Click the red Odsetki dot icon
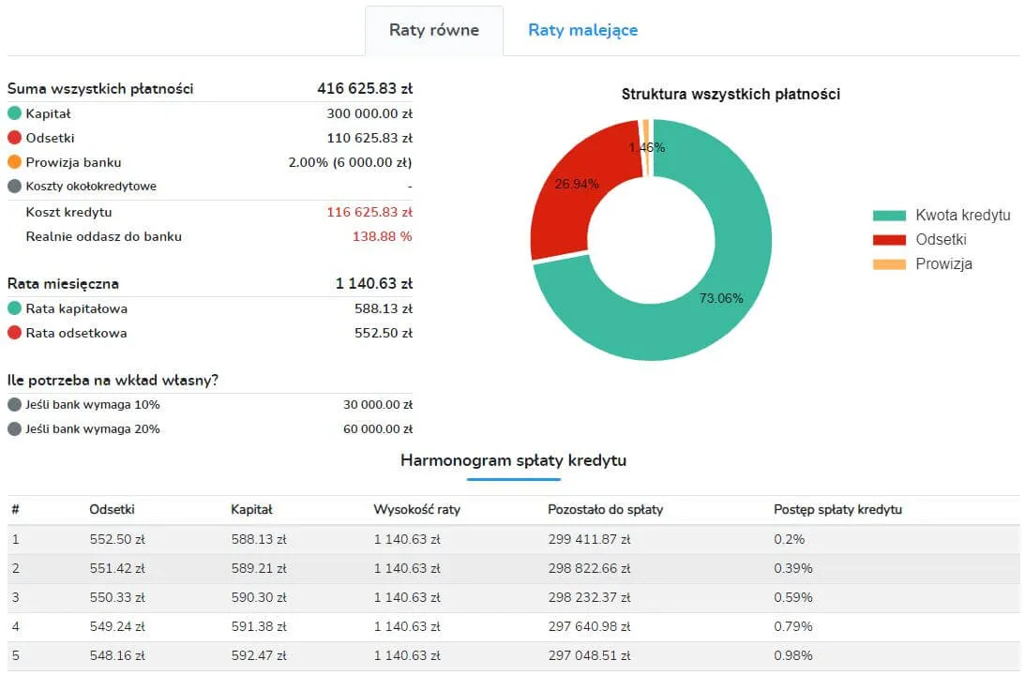Viewport: 1025px width, 675px height. (x=14, y=138)
